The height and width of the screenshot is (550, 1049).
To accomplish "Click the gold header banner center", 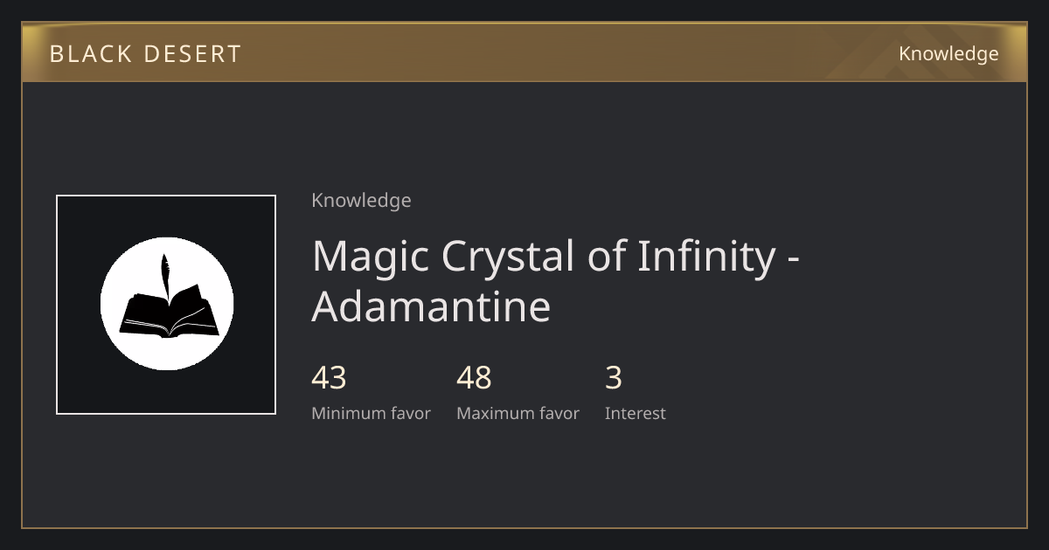I will tap(524, 52).
